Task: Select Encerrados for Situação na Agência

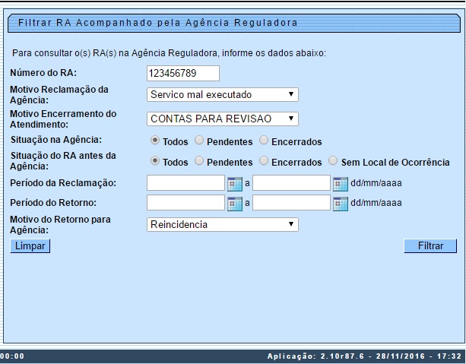Action: [x=264, y=141]
